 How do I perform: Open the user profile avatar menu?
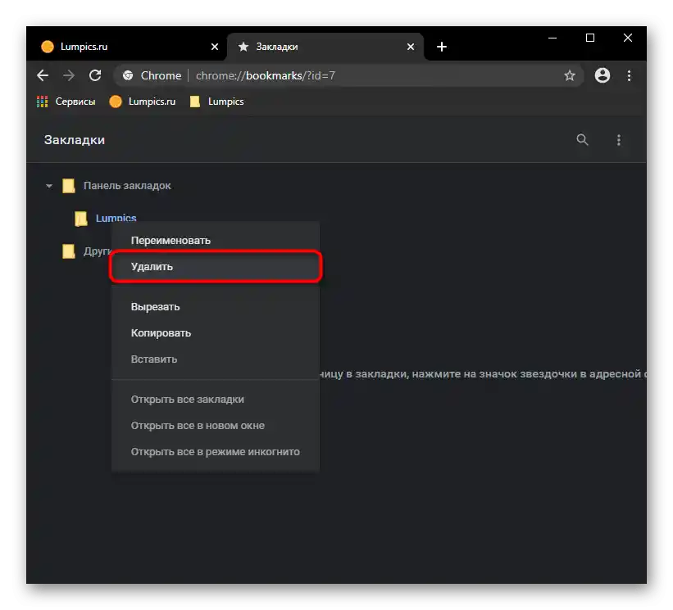603,75
